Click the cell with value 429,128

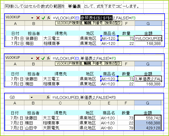[x=148, y=128]
